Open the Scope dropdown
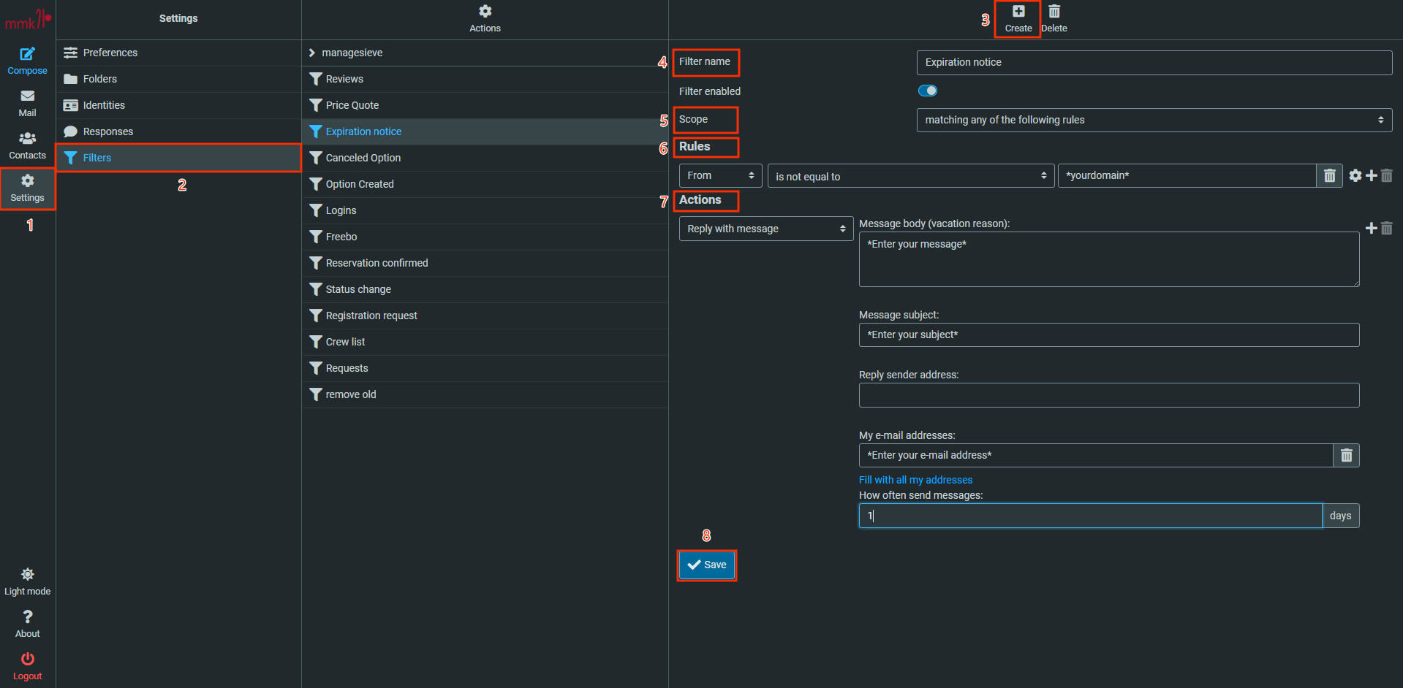This screenshot has height=688, width=1403. [1154, 120]
